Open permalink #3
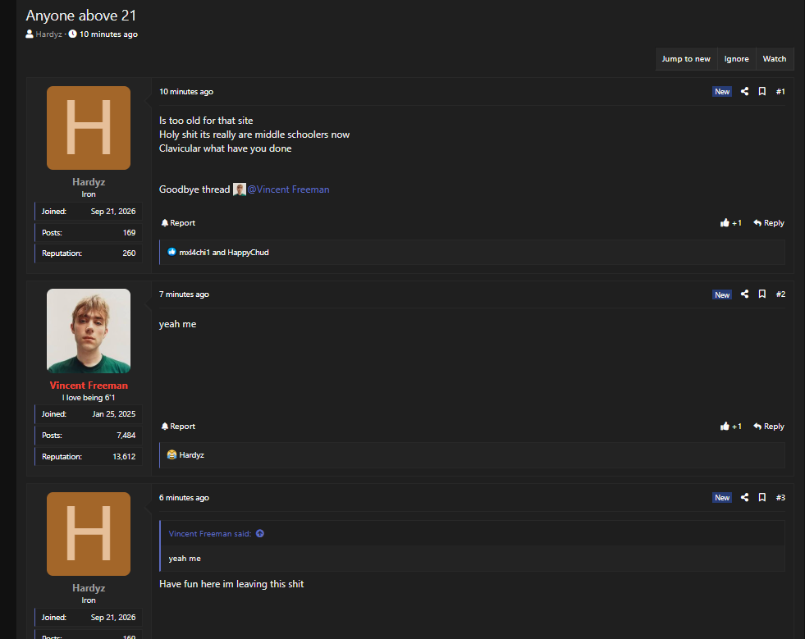The height and width of the screenshot is (639, 805). 780,497
